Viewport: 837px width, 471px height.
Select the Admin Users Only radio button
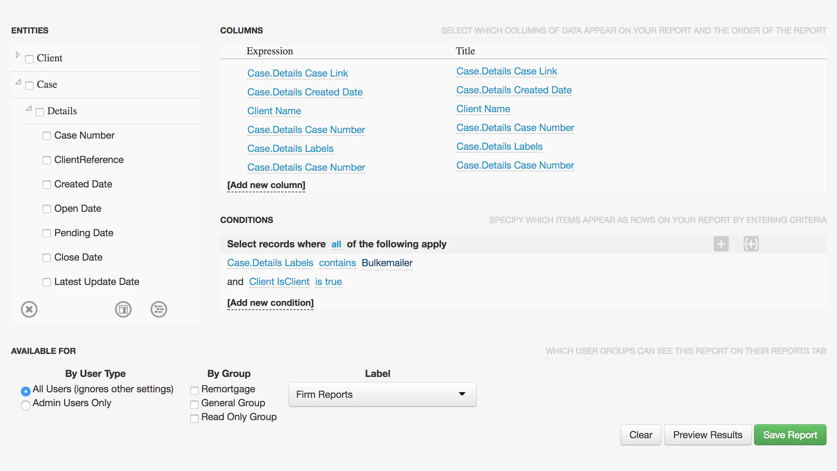(x=25, y=405)
